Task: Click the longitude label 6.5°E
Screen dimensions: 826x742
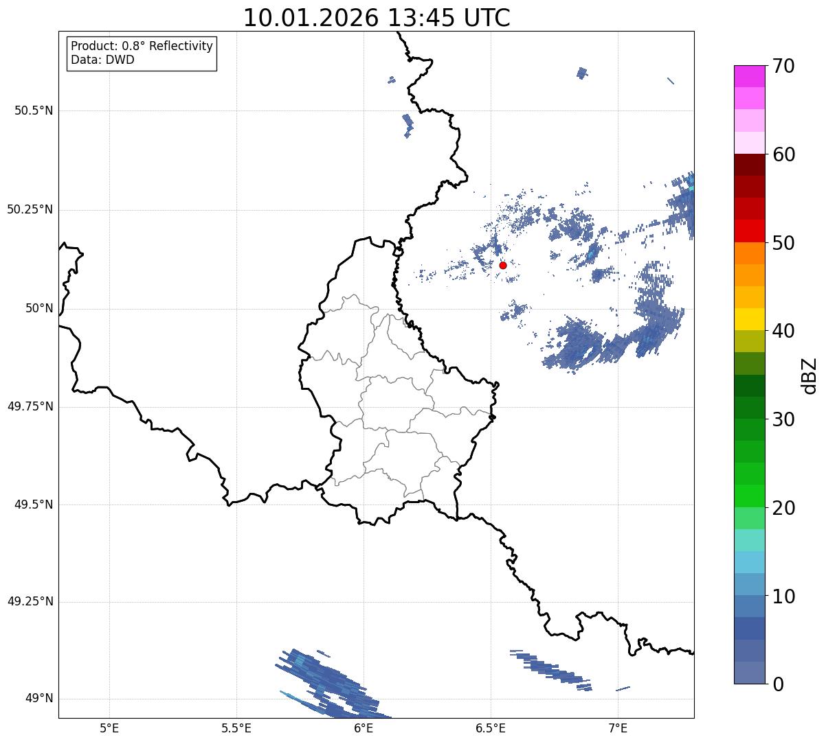Action: coord(491,728)
